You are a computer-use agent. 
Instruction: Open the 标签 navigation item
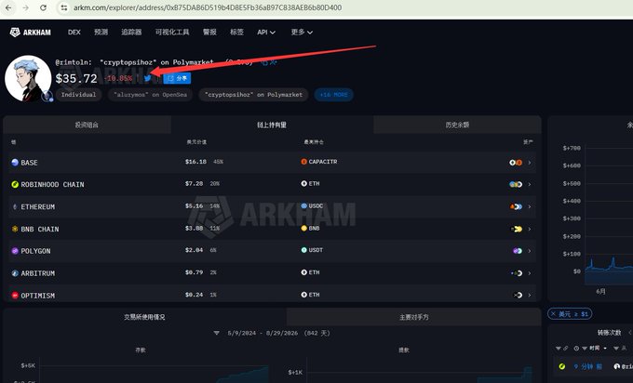coord(236,33)
